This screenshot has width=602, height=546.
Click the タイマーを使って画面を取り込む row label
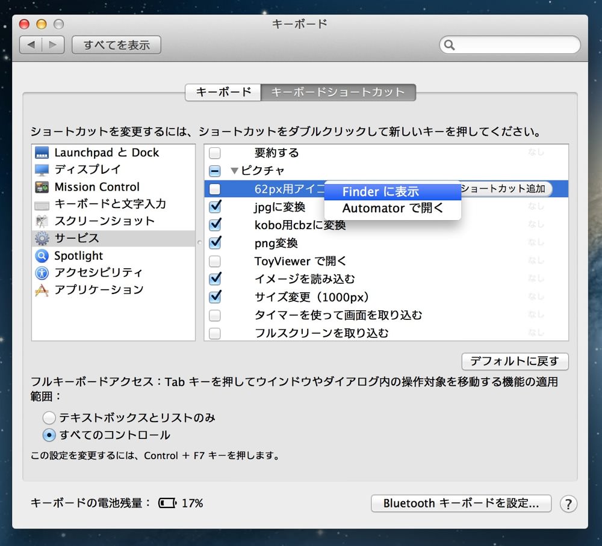[x=338, y=315]
